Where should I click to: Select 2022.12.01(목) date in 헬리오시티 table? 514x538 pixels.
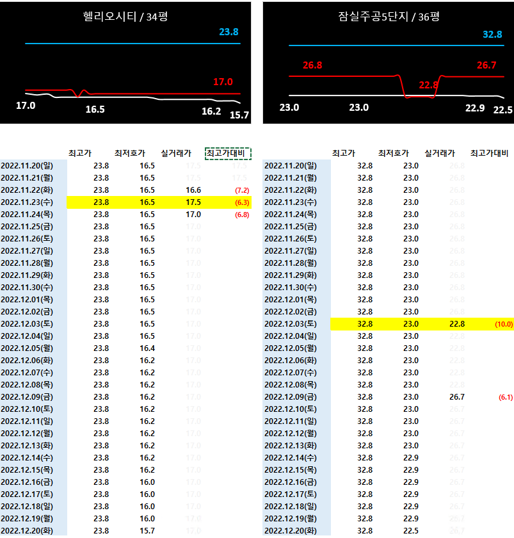(x=27, y=300)
